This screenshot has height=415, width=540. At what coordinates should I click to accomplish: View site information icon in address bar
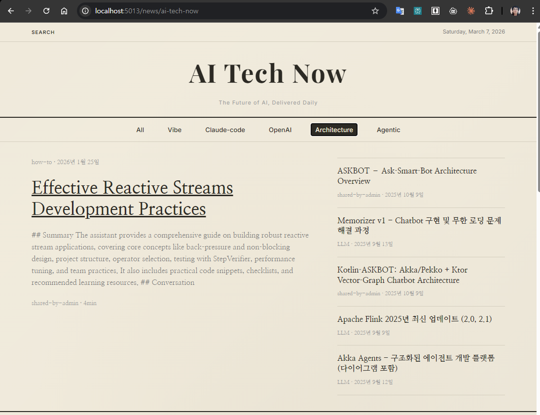point(86,11)
